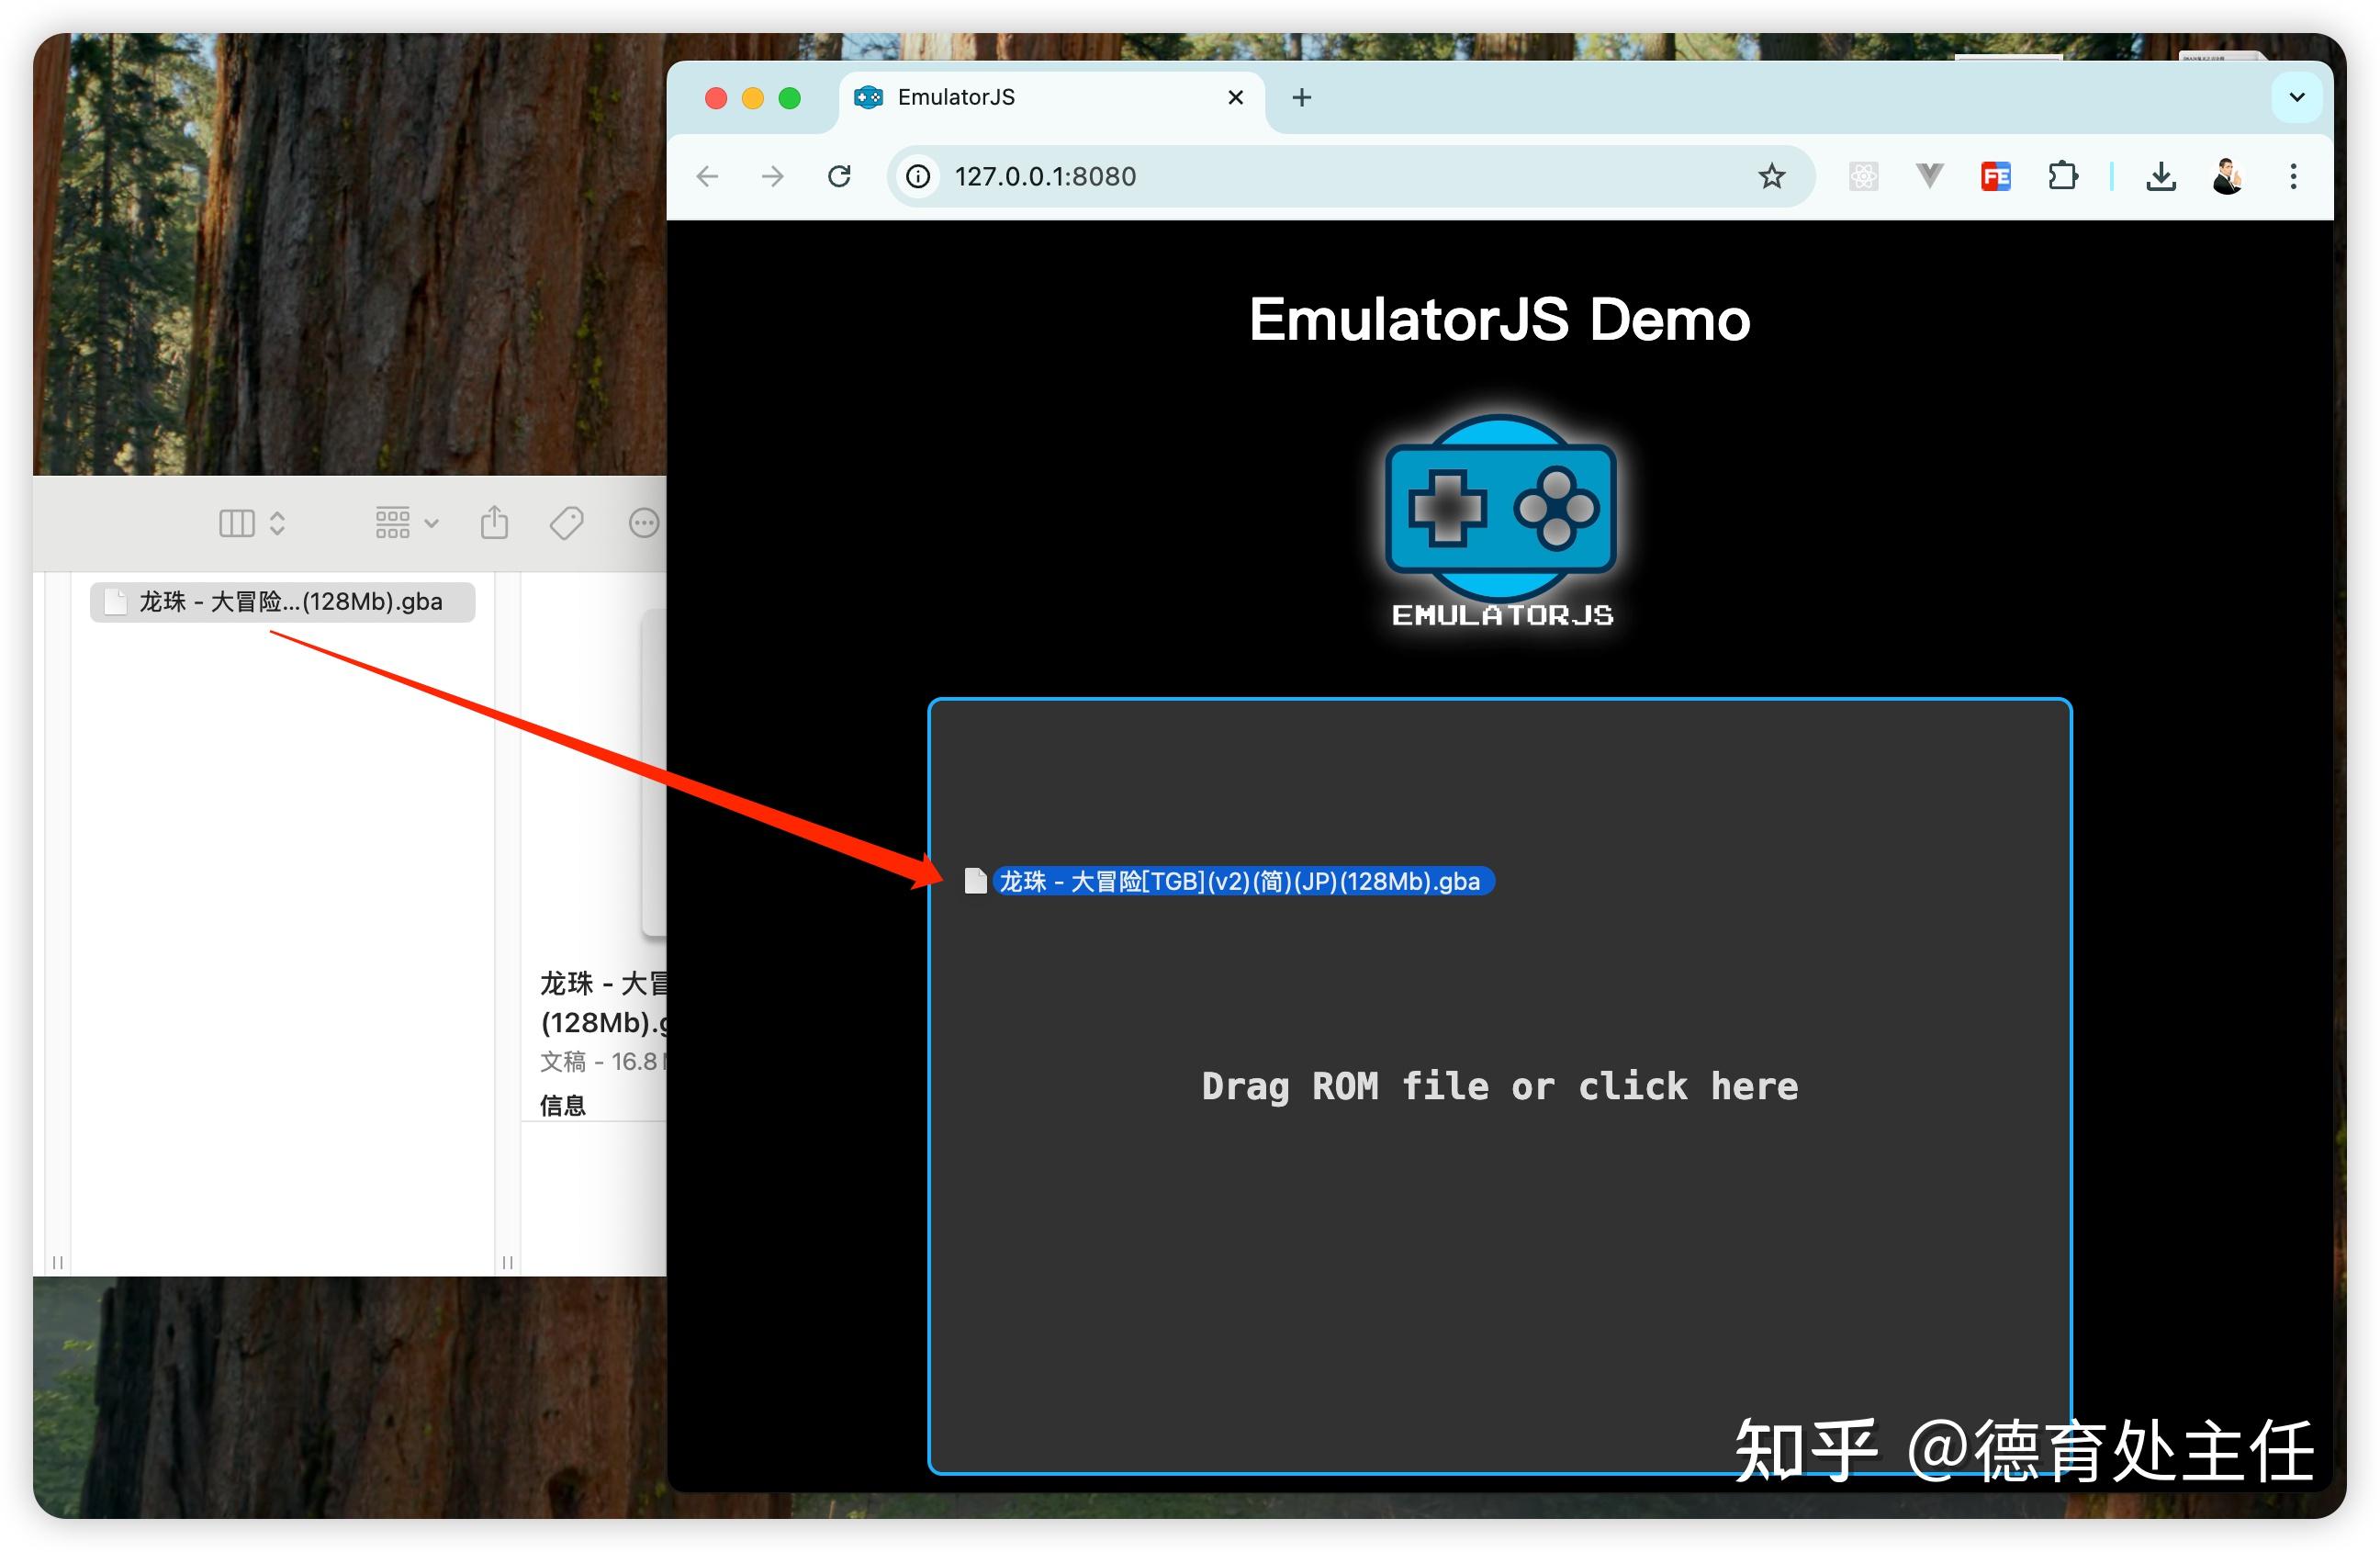
Task: Click the Finder Share icon
Action: point(494,522)
